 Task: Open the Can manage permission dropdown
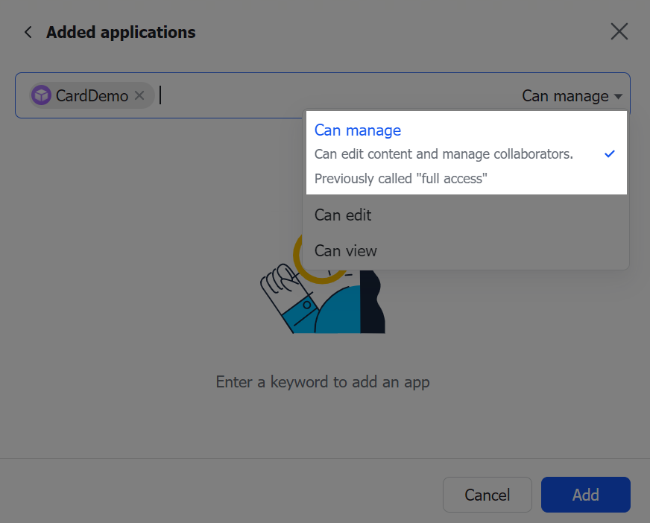(572, 96)
